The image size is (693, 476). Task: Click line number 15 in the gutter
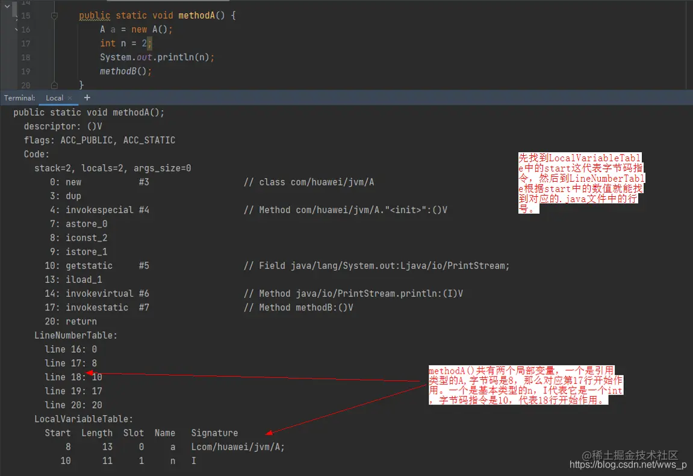tap(26, 16)
